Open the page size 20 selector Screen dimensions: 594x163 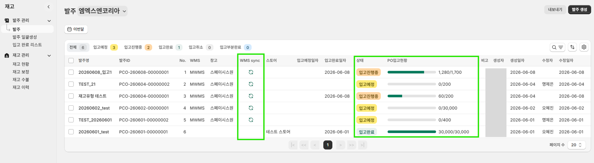tap(577, 145)
